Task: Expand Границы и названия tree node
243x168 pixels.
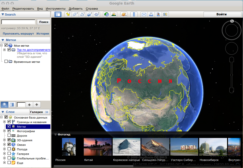Action: [4, 122]
